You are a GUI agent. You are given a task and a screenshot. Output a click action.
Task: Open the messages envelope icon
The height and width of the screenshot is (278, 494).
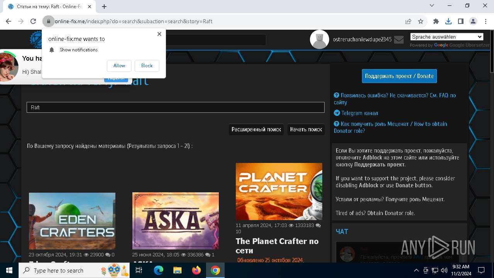(x=399, y=39)
